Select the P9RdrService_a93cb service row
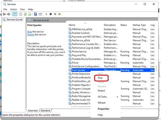The height and width of the screenshot is (120, 161). (111, 29)
